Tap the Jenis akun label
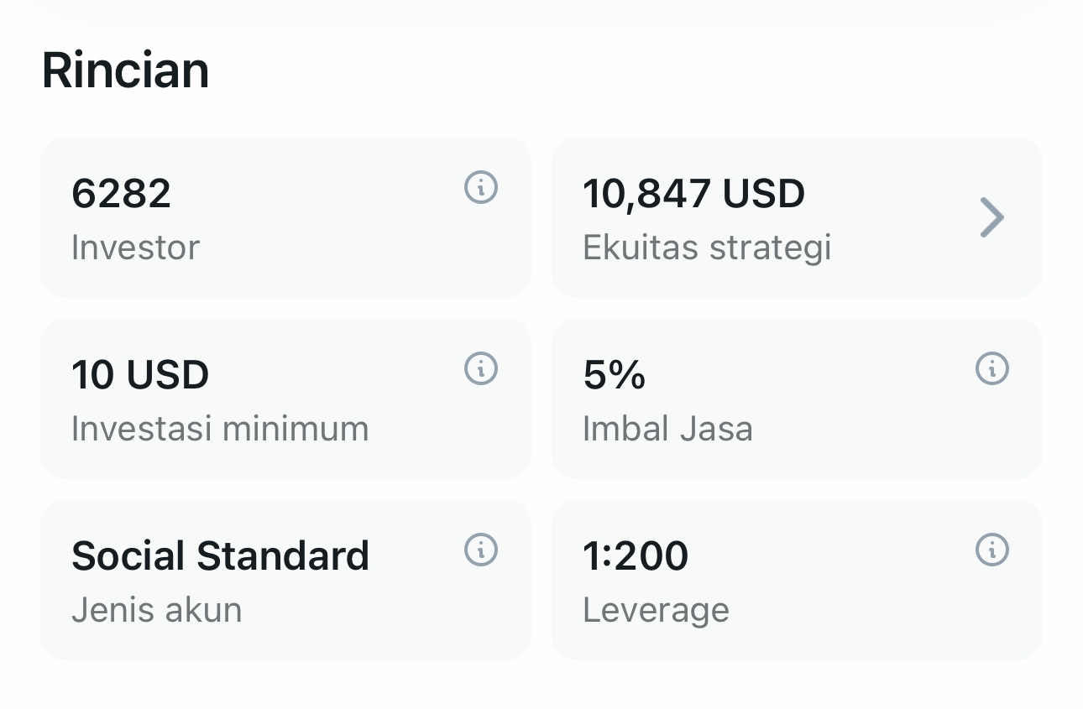This screenshot has width=1083, height=709. pyautogui.click(x=156, y=610)
